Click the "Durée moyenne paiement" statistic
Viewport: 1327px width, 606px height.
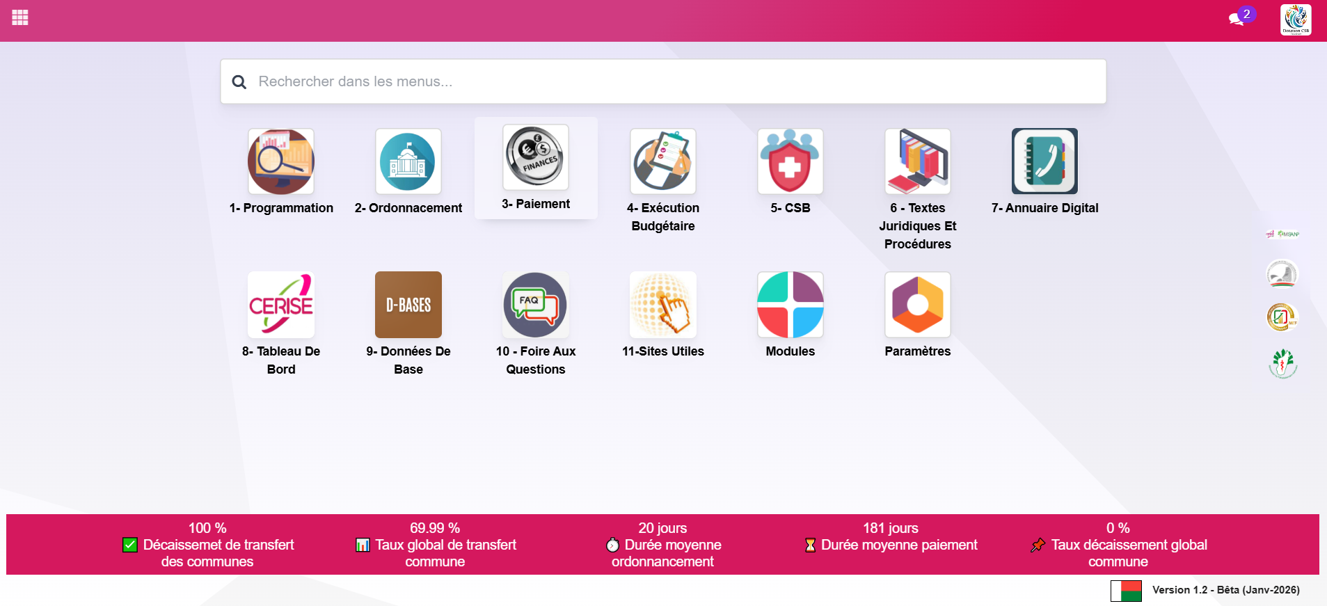[891, 536]
